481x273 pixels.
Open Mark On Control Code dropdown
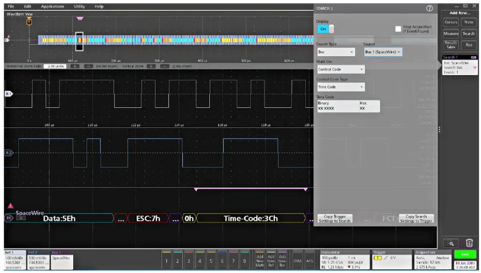coord(341,69)
